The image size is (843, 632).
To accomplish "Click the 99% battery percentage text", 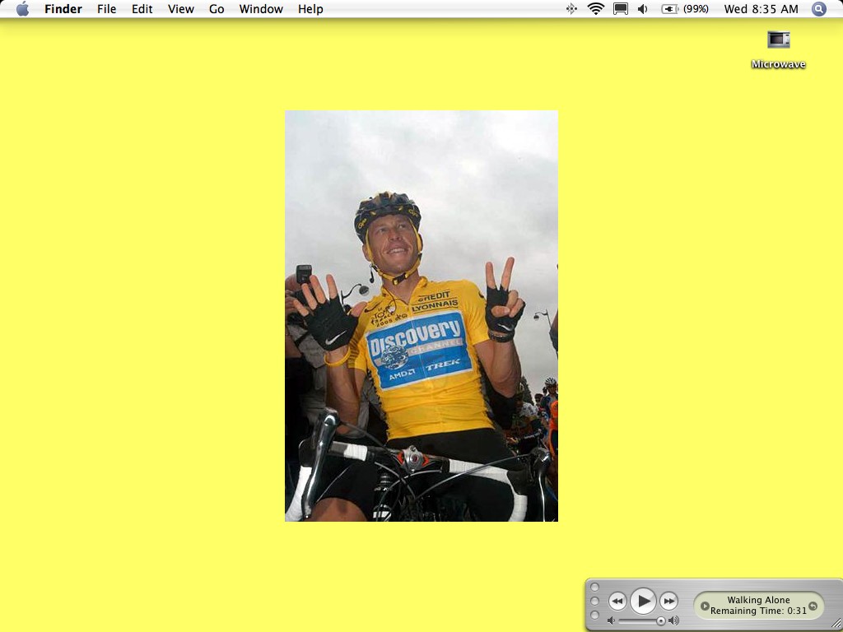I will (x=696, y=8).
